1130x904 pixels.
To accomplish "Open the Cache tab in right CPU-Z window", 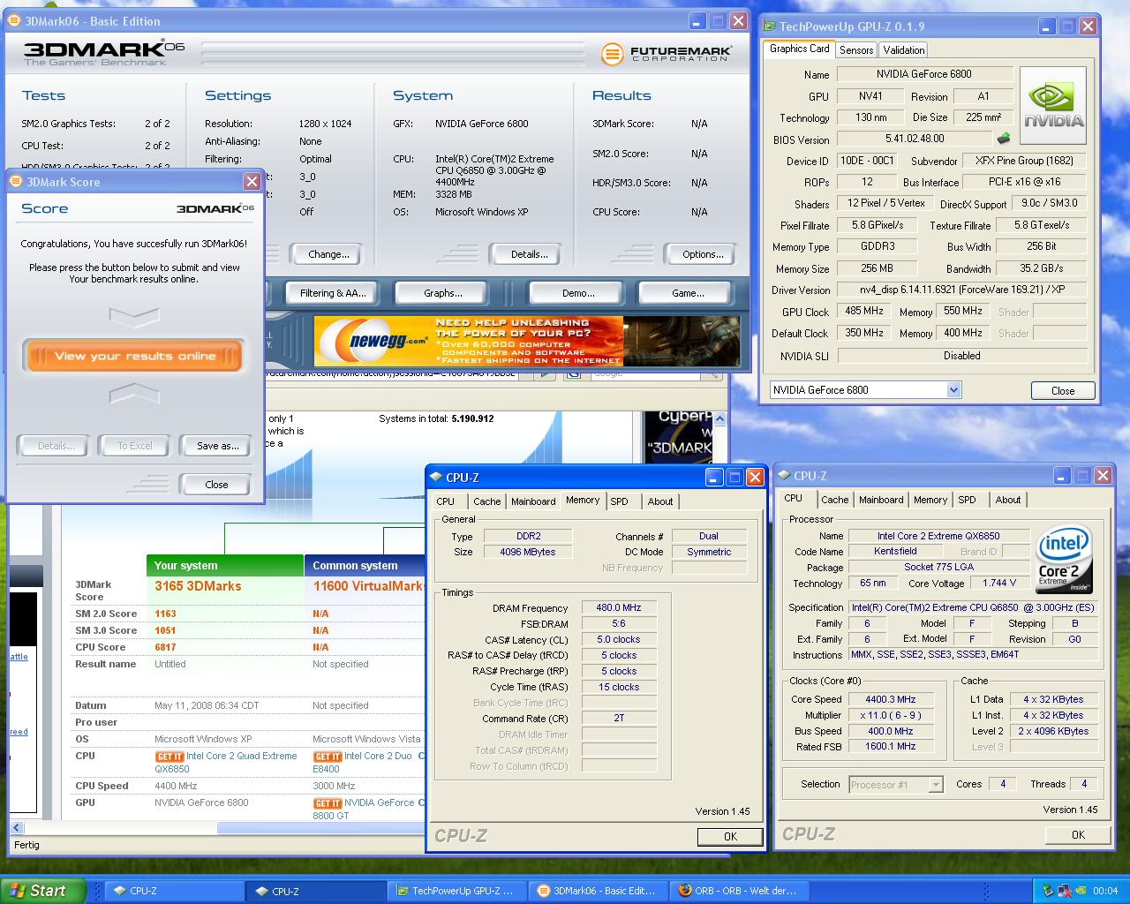I will click(834, 500).
